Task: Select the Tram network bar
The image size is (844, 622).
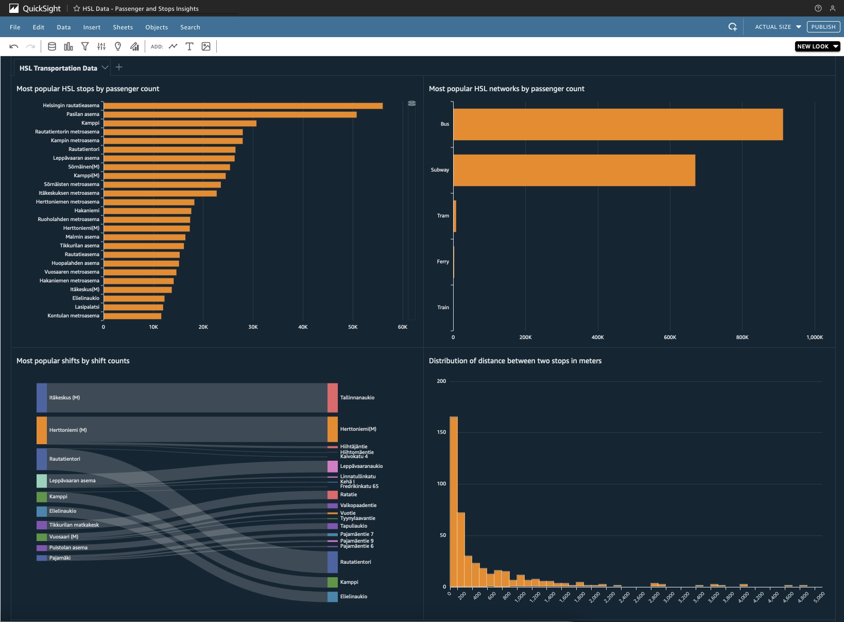Action: click(455, 216)
